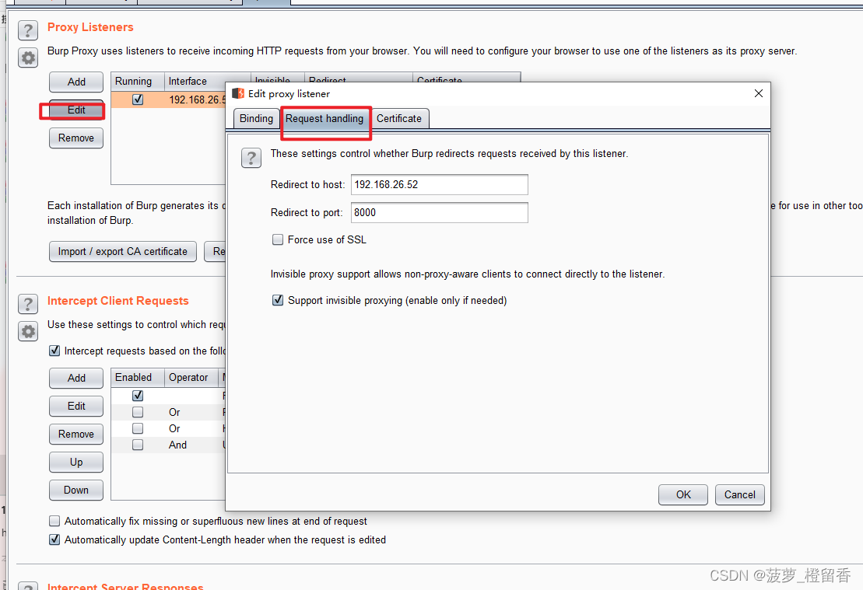Click Add in Proxy Listeners
This screenshot has width=863, height=590.
[76, 82]
